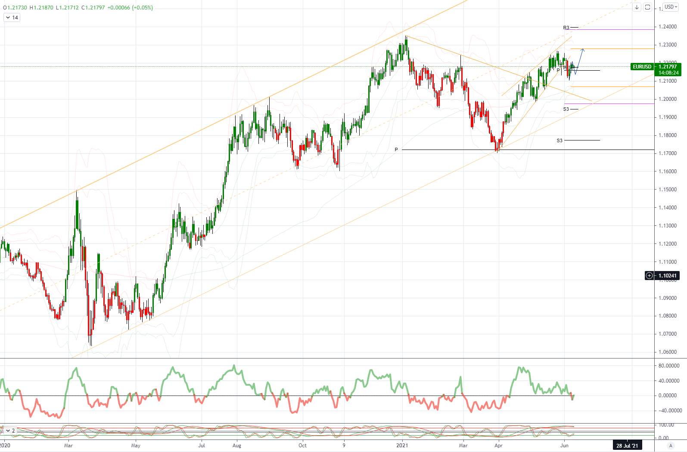
Task: Click the Jun label on the time axis
Action: [x=565, y=446]
